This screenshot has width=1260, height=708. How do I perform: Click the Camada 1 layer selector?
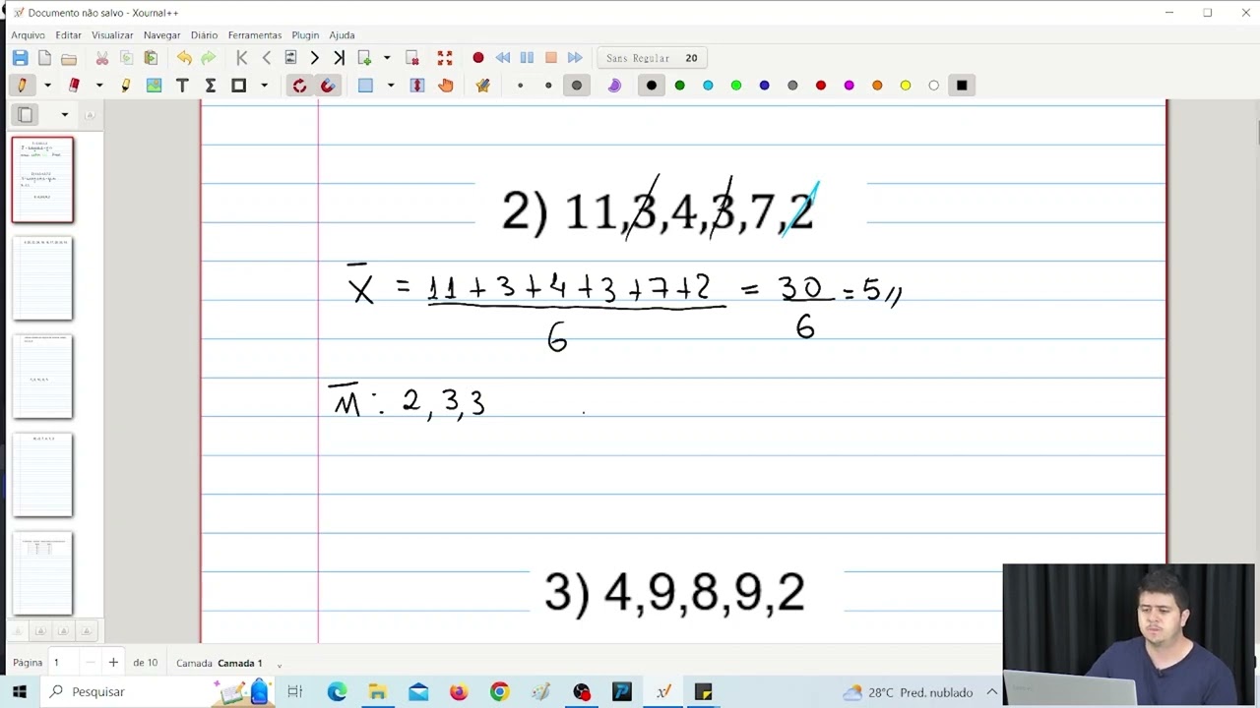pyautogui.click(x=239, y=663)
